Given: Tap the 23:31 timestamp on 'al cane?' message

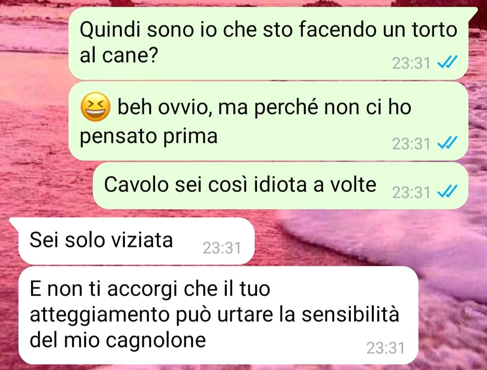Looking at the screenshot, I should click(x=411, y=63).
